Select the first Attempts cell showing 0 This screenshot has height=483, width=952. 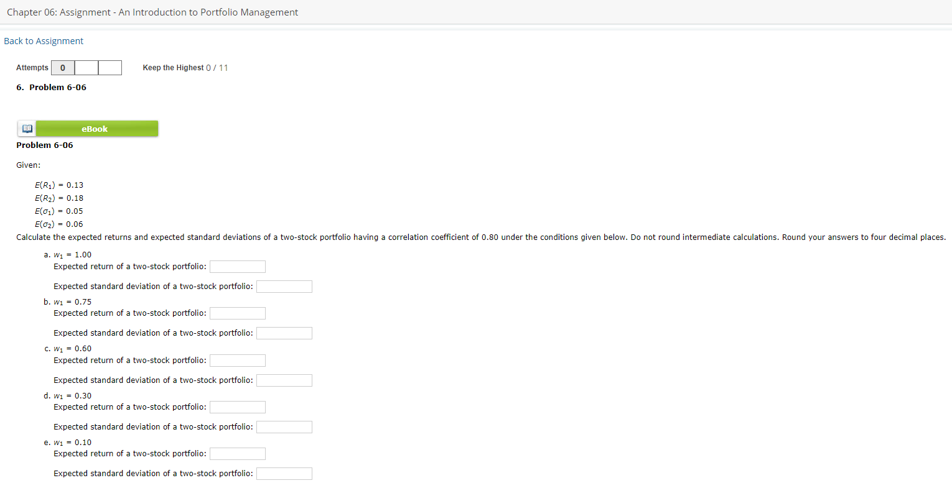point(63,67)
